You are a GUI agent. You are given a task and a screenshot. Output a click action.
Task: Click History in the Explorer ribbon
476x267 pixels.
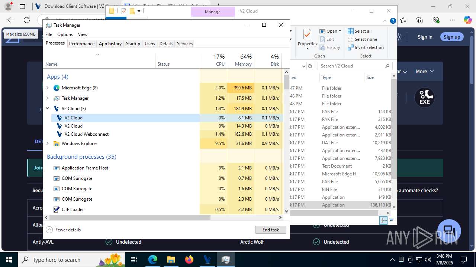pos(330,47)
